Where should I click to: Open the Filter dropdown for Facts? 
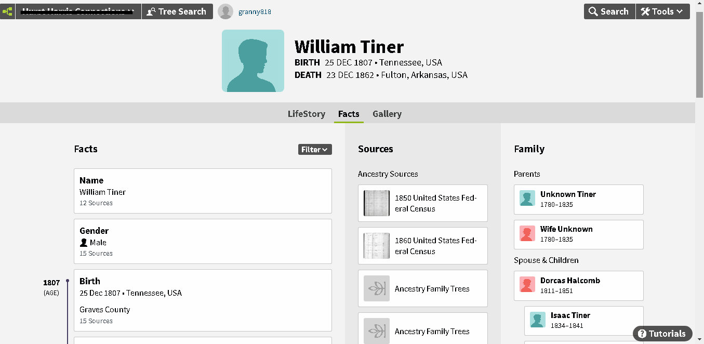(315, 150)
